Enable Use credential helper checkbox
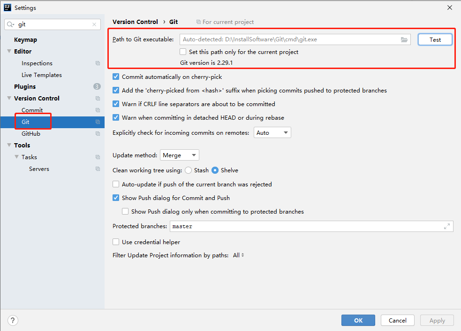The image size is (461, 331). tap(116, 242)
